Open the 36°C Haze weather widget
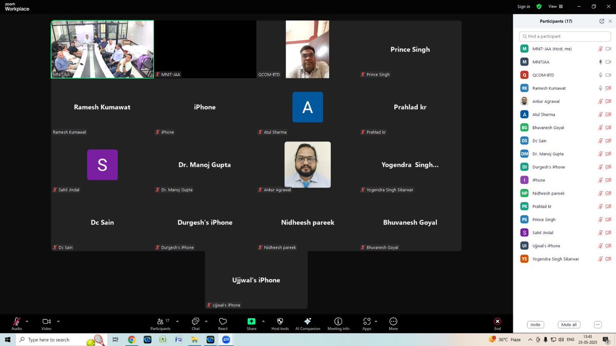This screenshot has width=616, height=346. coord(505,339)
